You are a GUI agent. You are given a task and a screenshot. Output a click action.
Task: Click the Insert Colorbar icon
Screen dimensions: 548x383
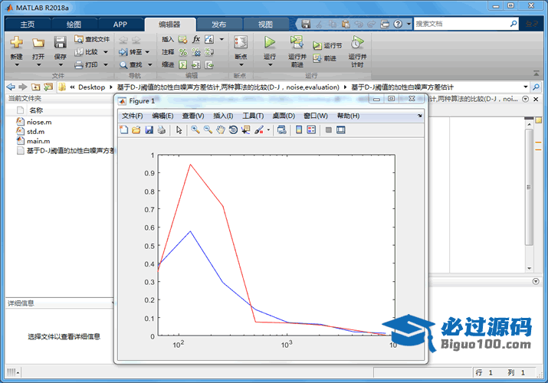pos(299,130)
